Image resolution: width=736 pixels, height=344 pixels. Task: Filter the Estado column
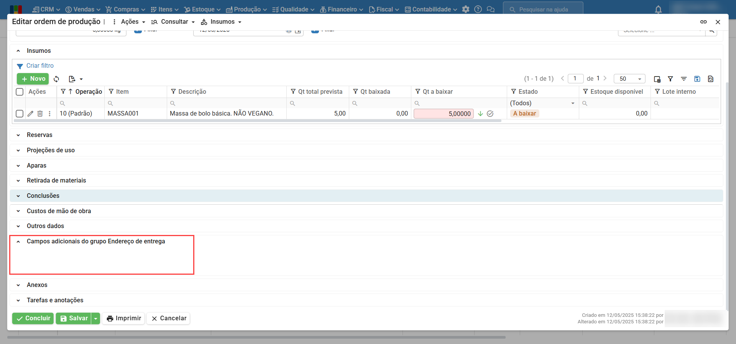point(514,91)
